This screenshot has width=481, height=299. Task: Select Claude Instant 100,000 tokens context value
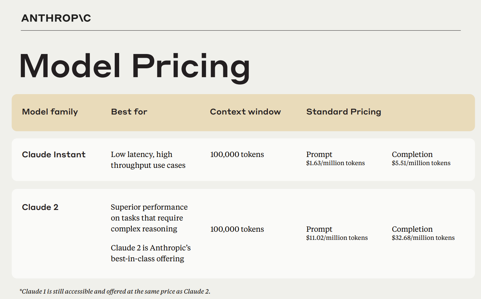tap(237, 154)
